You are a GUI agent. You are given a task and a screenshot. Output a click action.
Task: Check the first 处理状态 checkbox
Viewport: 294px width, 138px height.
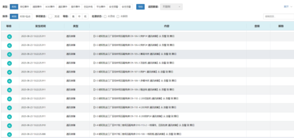pos(105,17)
